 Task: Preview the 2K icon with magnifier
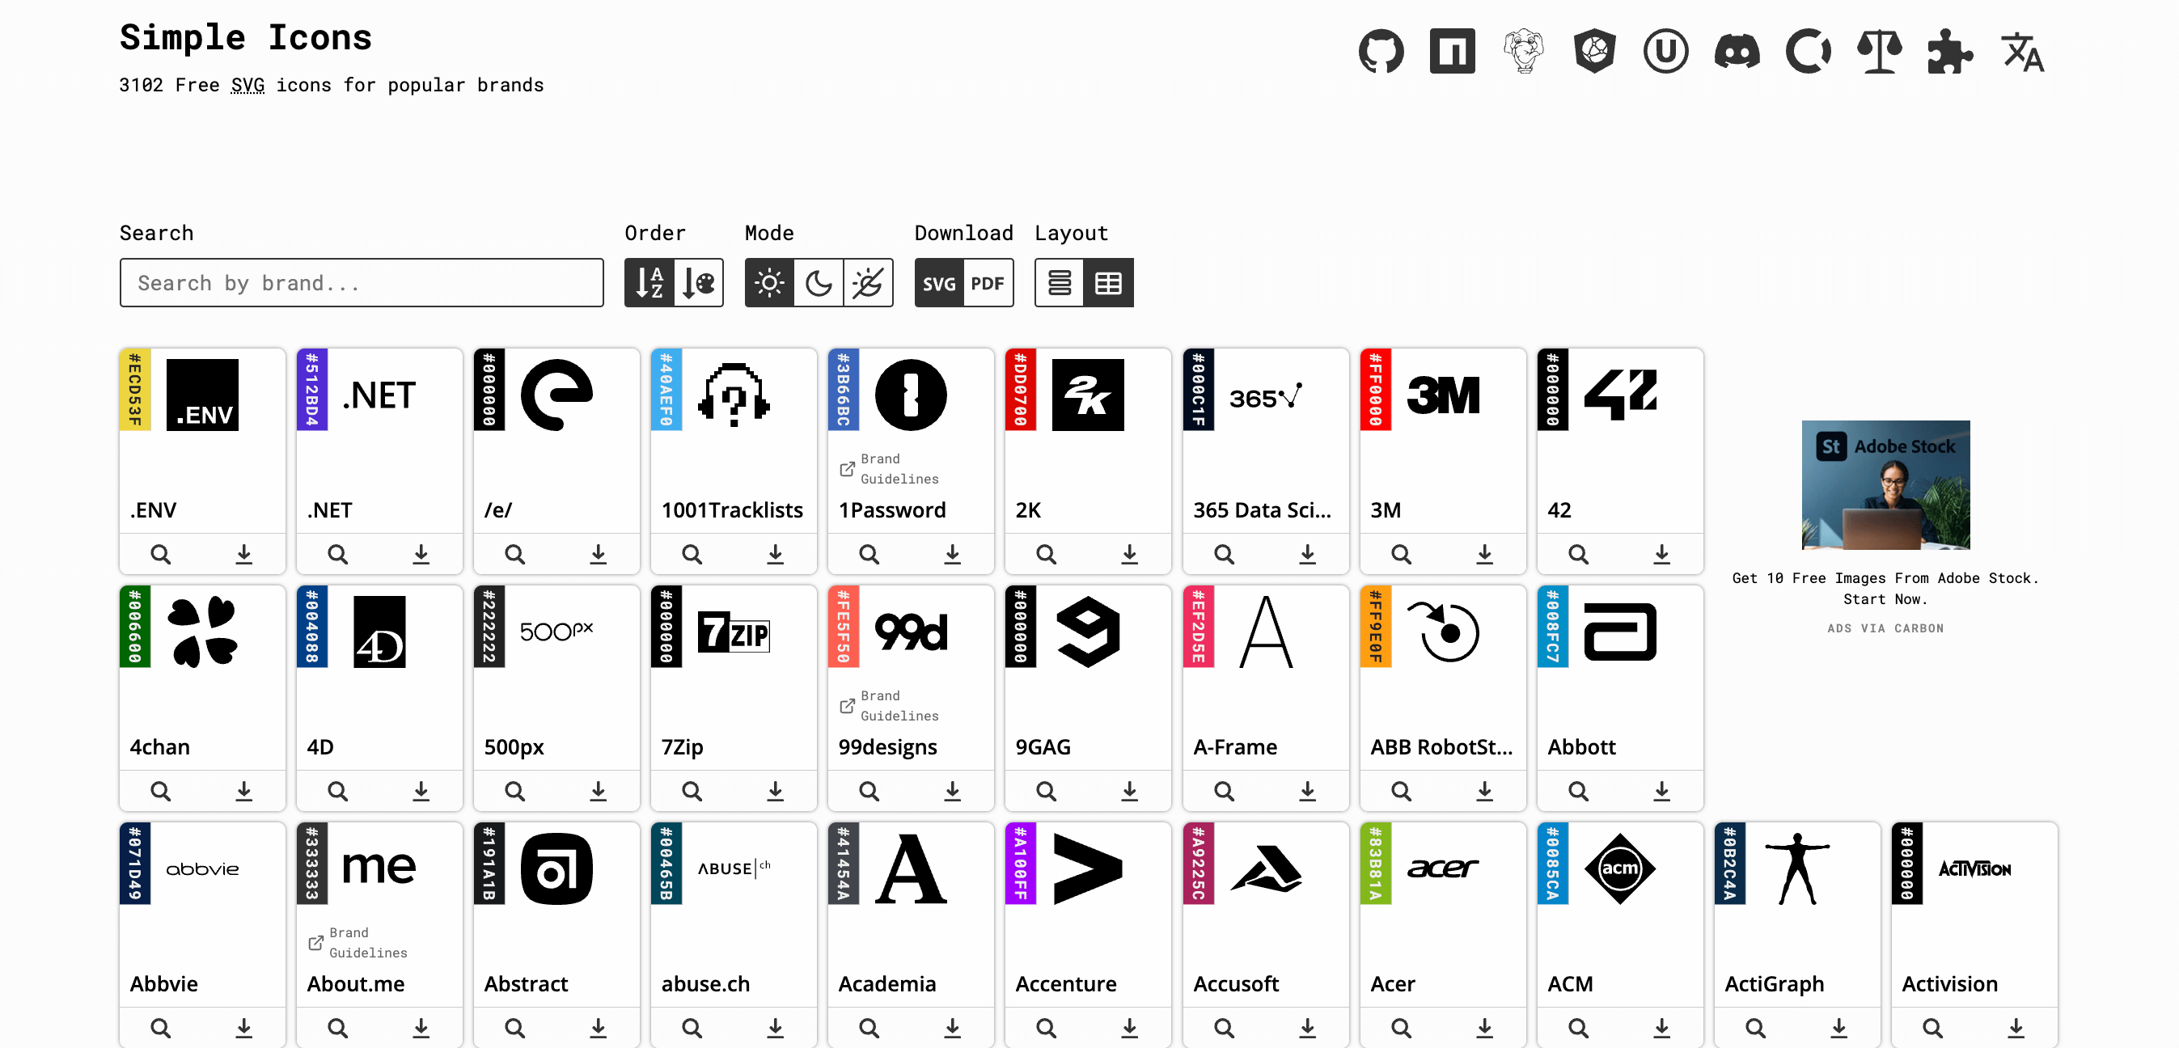1047,554
